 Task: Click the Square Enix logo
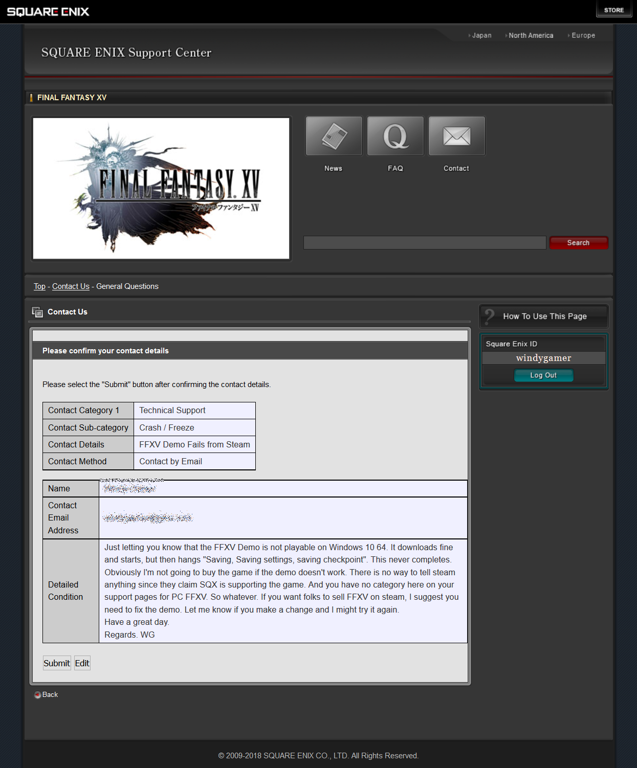(x=48, y=12)
